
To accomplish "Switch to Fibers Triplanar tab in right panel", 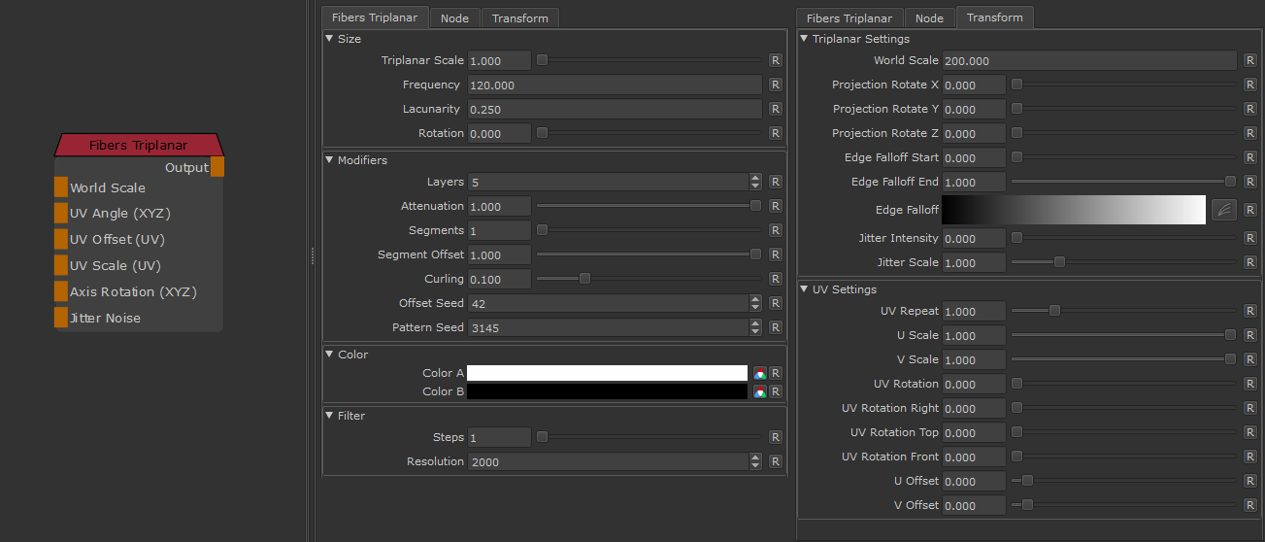I will (849, 18).
